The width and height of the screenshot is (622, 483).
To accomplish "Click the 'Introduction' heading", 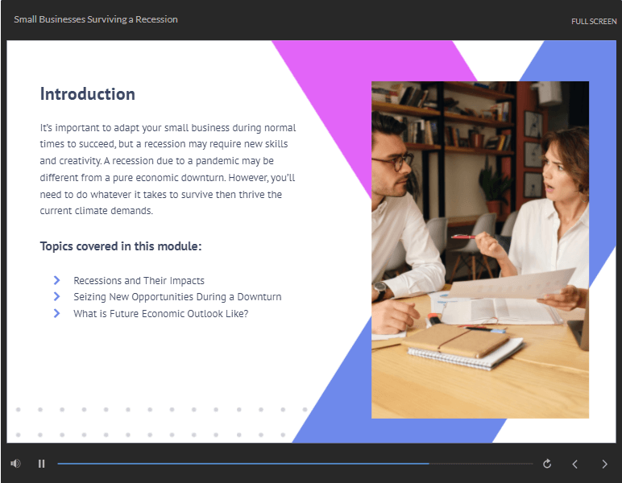I will 88,94.
